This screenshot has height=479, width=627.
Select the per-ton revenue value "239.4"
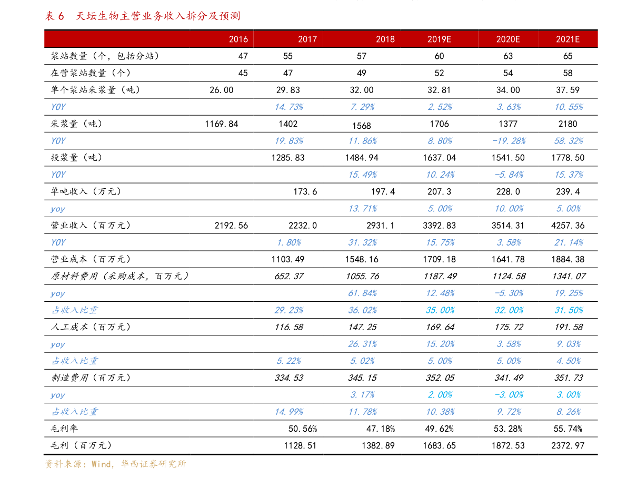coord(568,192)
